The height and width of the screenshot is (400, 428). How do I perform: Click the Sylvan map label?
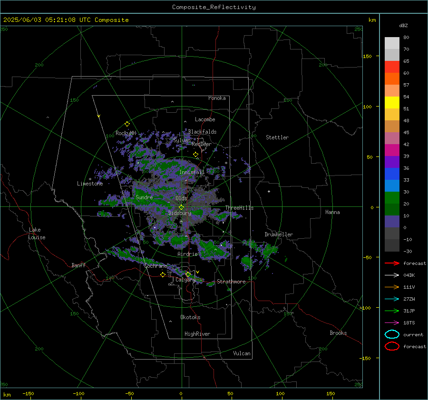[182, 140]
